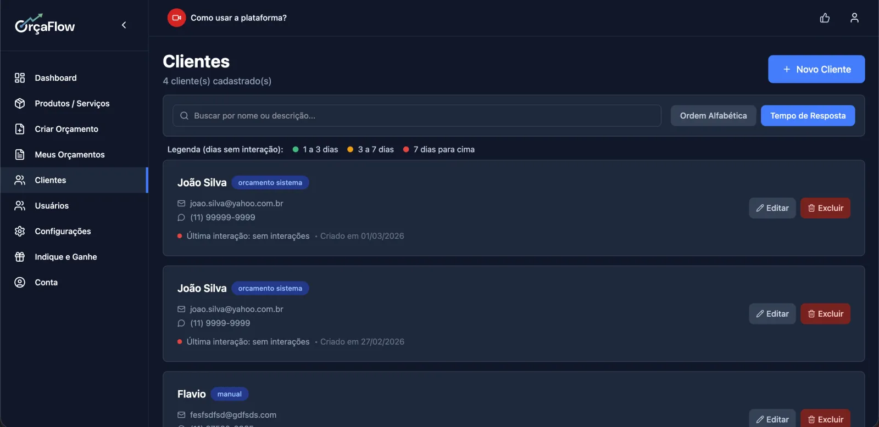The image size is (879, 427).
Task: Select Clientes in the sidebar
Action: point(74,180)
